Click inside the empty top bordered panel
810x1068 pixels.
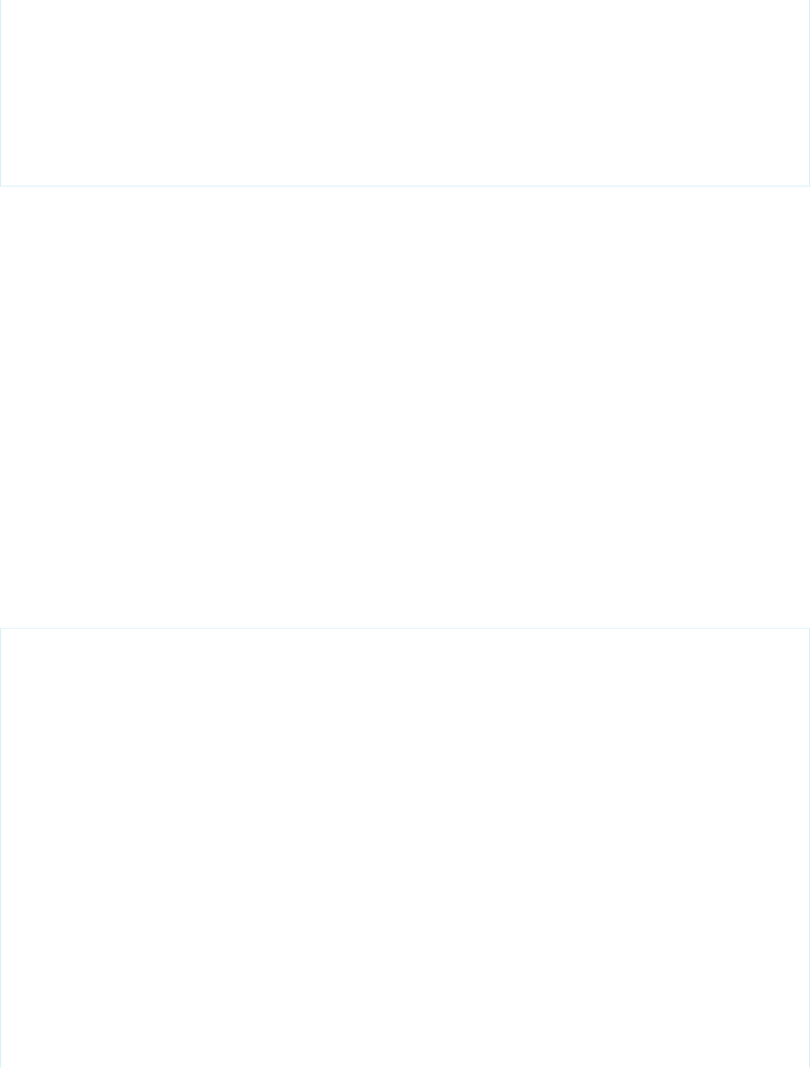(405, 92)
